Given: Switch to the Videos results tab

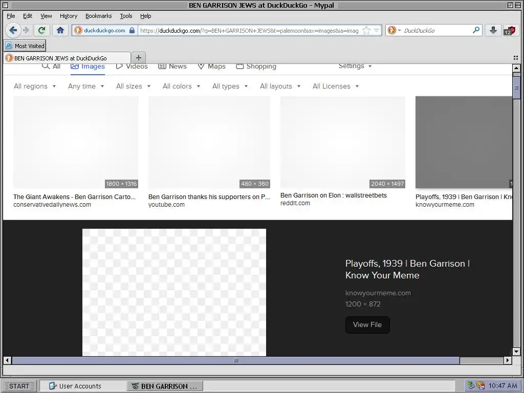Looking at the screenshot, I should [132, 66].
